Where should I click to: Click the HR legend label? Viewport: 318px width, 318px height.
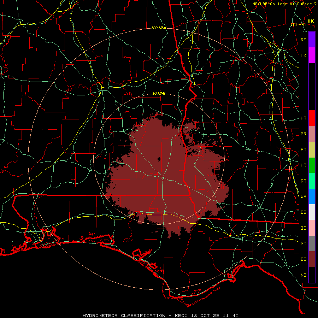click(303, 165)
